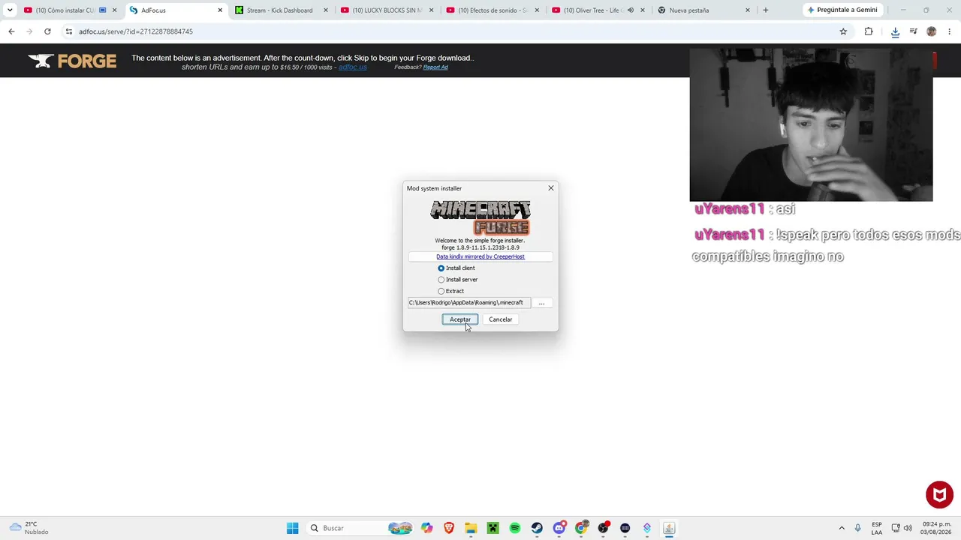Select the Install server radio button
The image size is (961, 540).
[x=441, y=280]
